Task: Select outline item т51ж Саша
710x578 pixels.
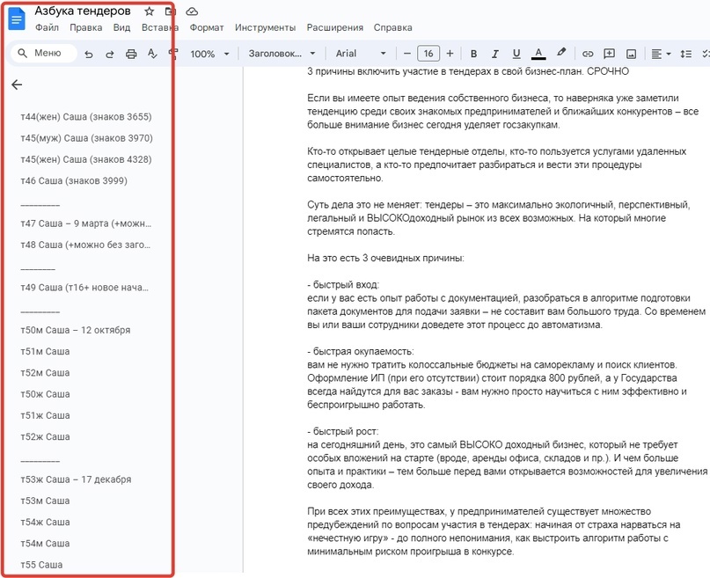Action: coord(45,415)
